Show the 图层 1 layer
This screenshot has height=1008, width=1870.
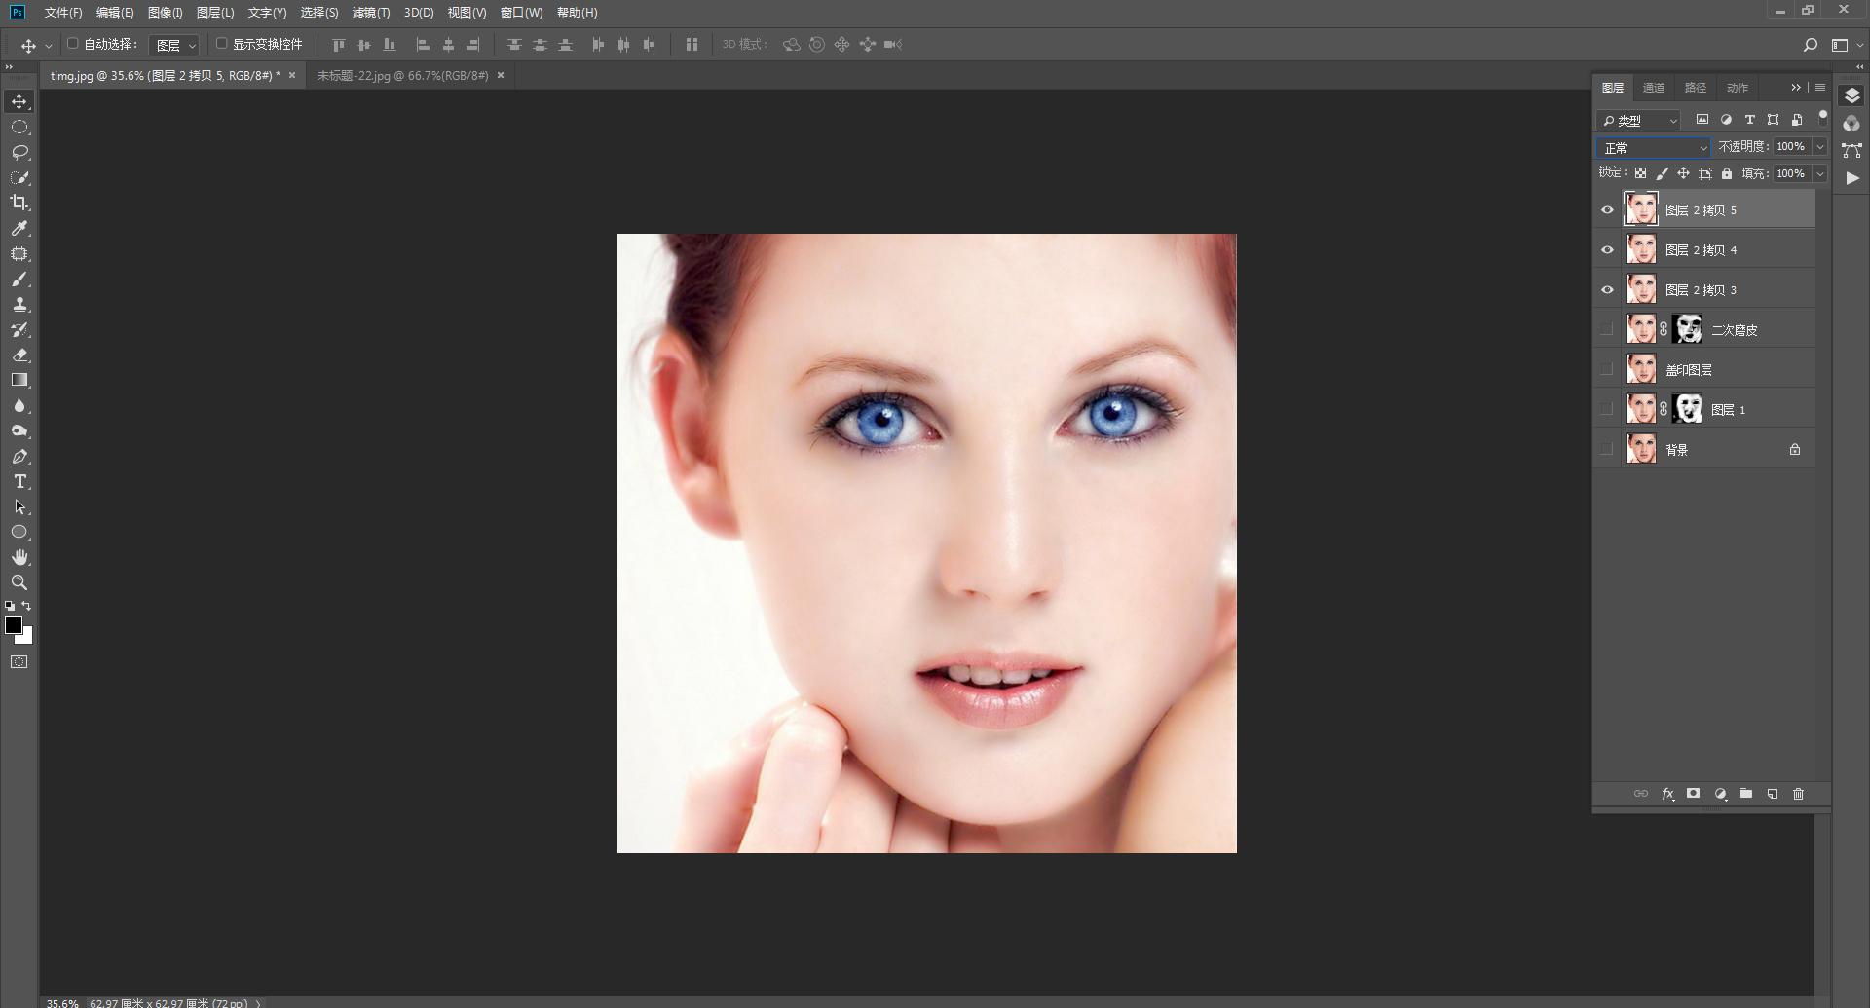coord(1607,410)
